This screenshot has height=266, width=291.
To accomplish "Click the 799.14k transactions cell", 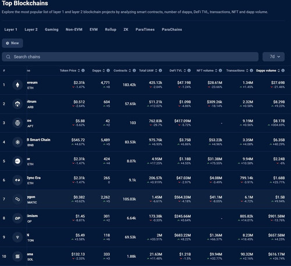I will 247,178.
